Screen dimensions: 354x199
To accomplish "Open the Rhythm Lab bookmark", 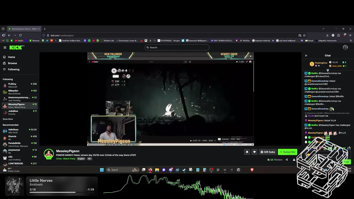I will click(x=107, y=41).
